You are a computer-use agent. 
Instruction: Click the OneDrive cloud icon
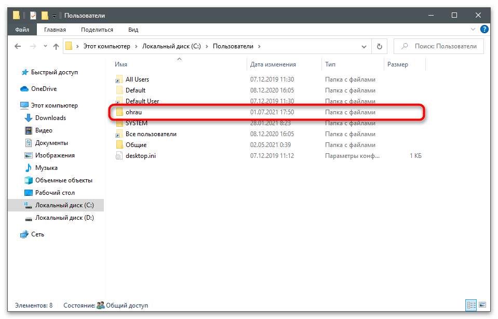pyautogui.click(x=24, y=89)
